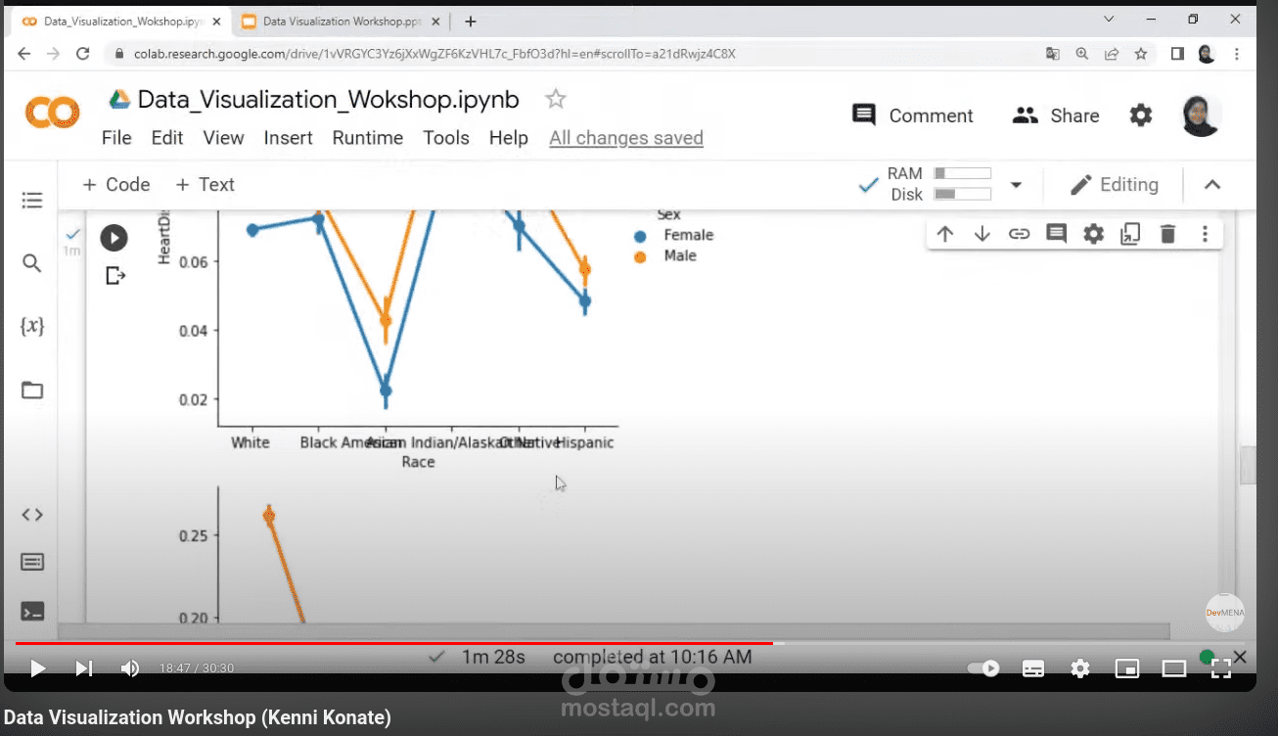Bookmark this page star icon
Viewport: 1278px width, 736px height.
click(1141, 54)
